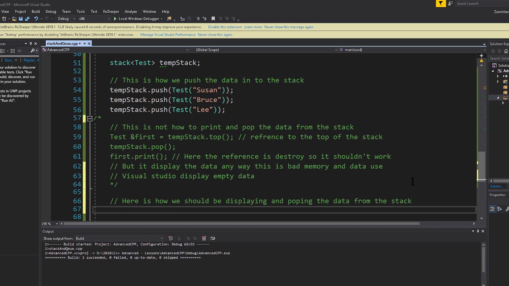Close the Output panel

click(x=483, y=231)
